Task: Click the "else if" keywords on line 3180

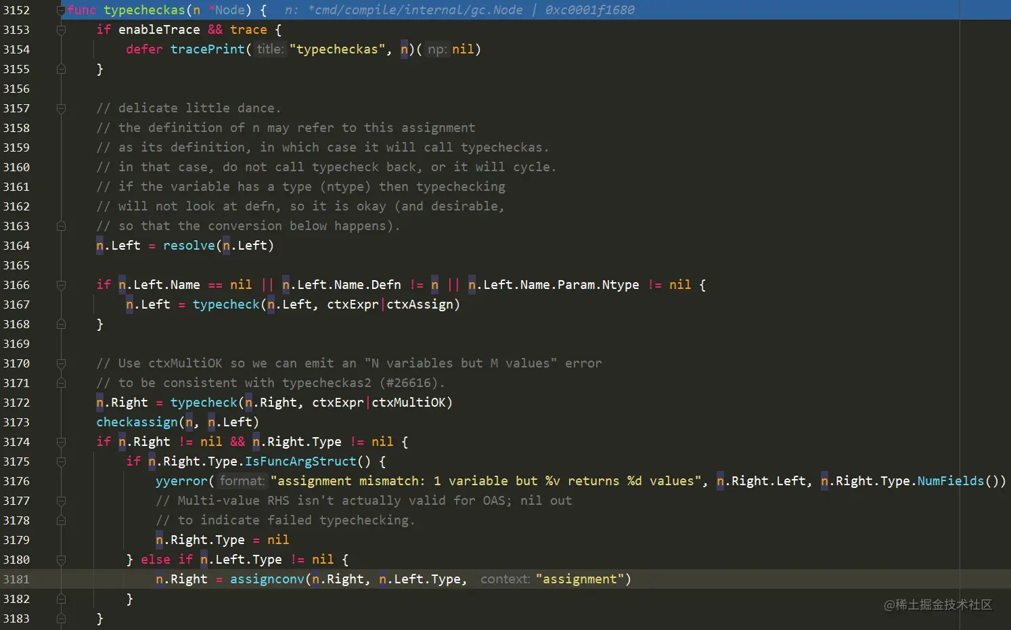Action: tap(166, 560)
